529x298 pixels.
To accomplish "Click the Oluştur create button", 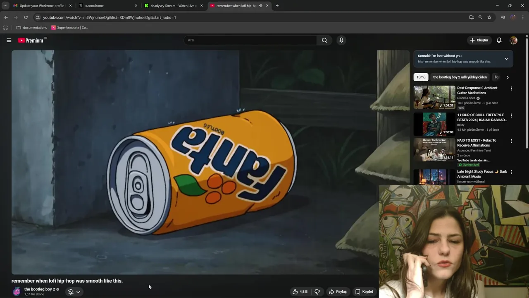I will [x=479, y=40].
